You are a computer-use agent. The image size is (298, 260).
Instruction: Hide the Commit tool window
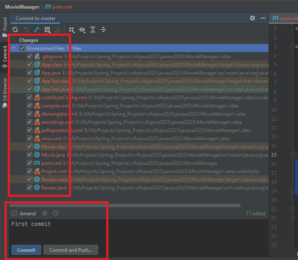click(263, 18)
